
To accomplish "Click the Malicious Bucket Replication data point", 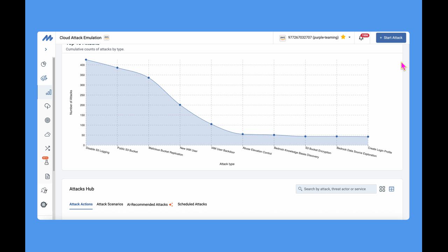I will click(149, 78).
